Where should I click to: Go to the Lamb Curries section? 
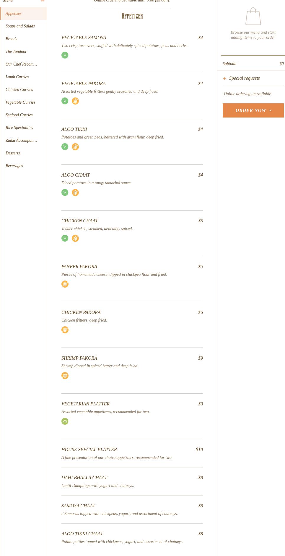(x=17, y=77)
